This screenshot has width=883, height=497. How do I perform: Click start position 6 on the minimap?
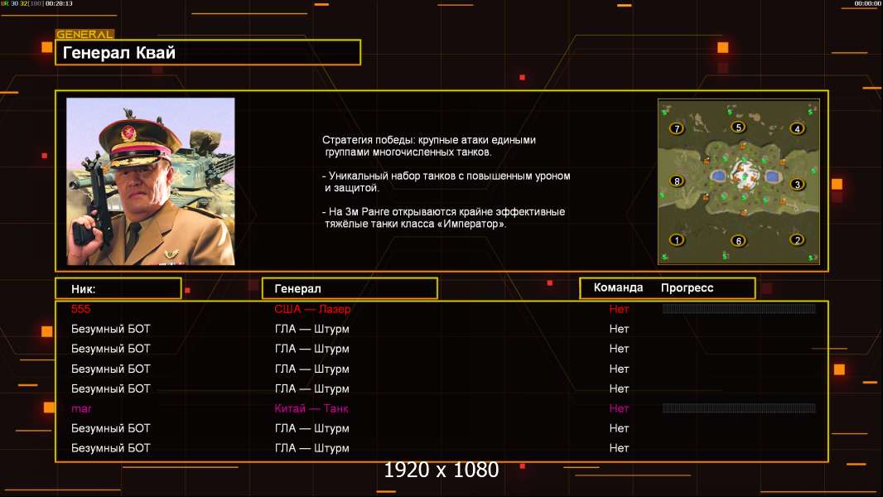[738, 241]
